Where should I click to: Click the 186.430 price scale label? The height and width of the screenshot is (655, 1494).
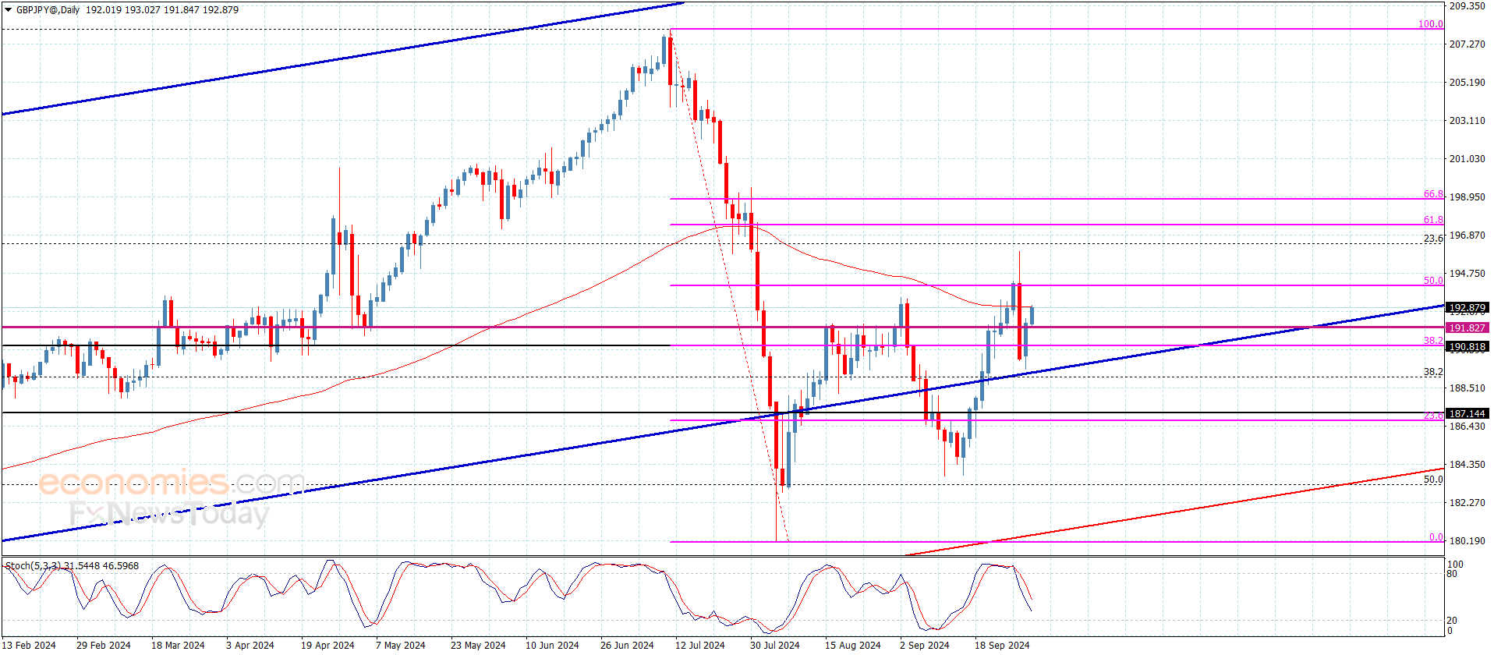click(x=1467, y=427)
